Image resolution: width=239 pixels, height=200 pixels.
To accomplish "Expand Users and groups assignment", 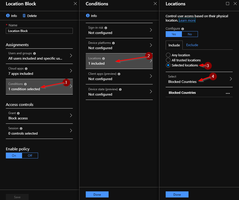I will [39, 56].
